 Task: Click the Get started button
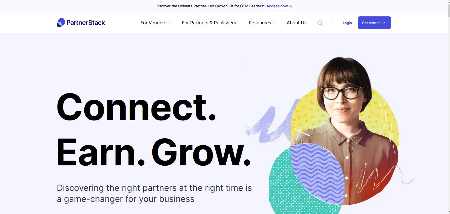click(374, 23)
